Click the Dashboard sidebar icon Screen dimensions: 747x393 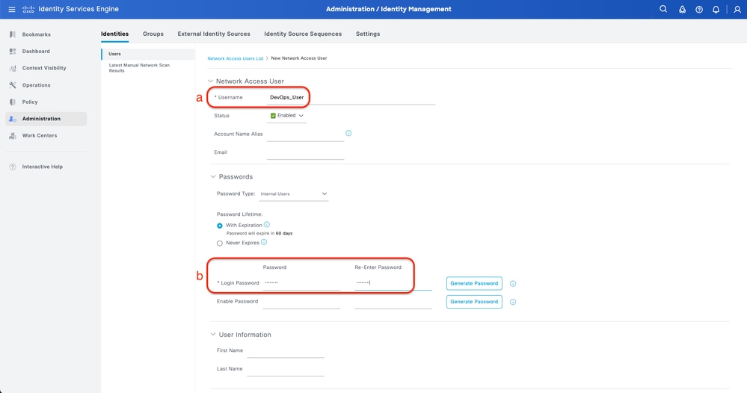(13, 52)
